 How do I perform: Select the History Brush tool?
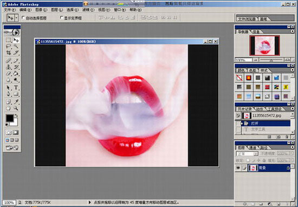coord(16,67)
